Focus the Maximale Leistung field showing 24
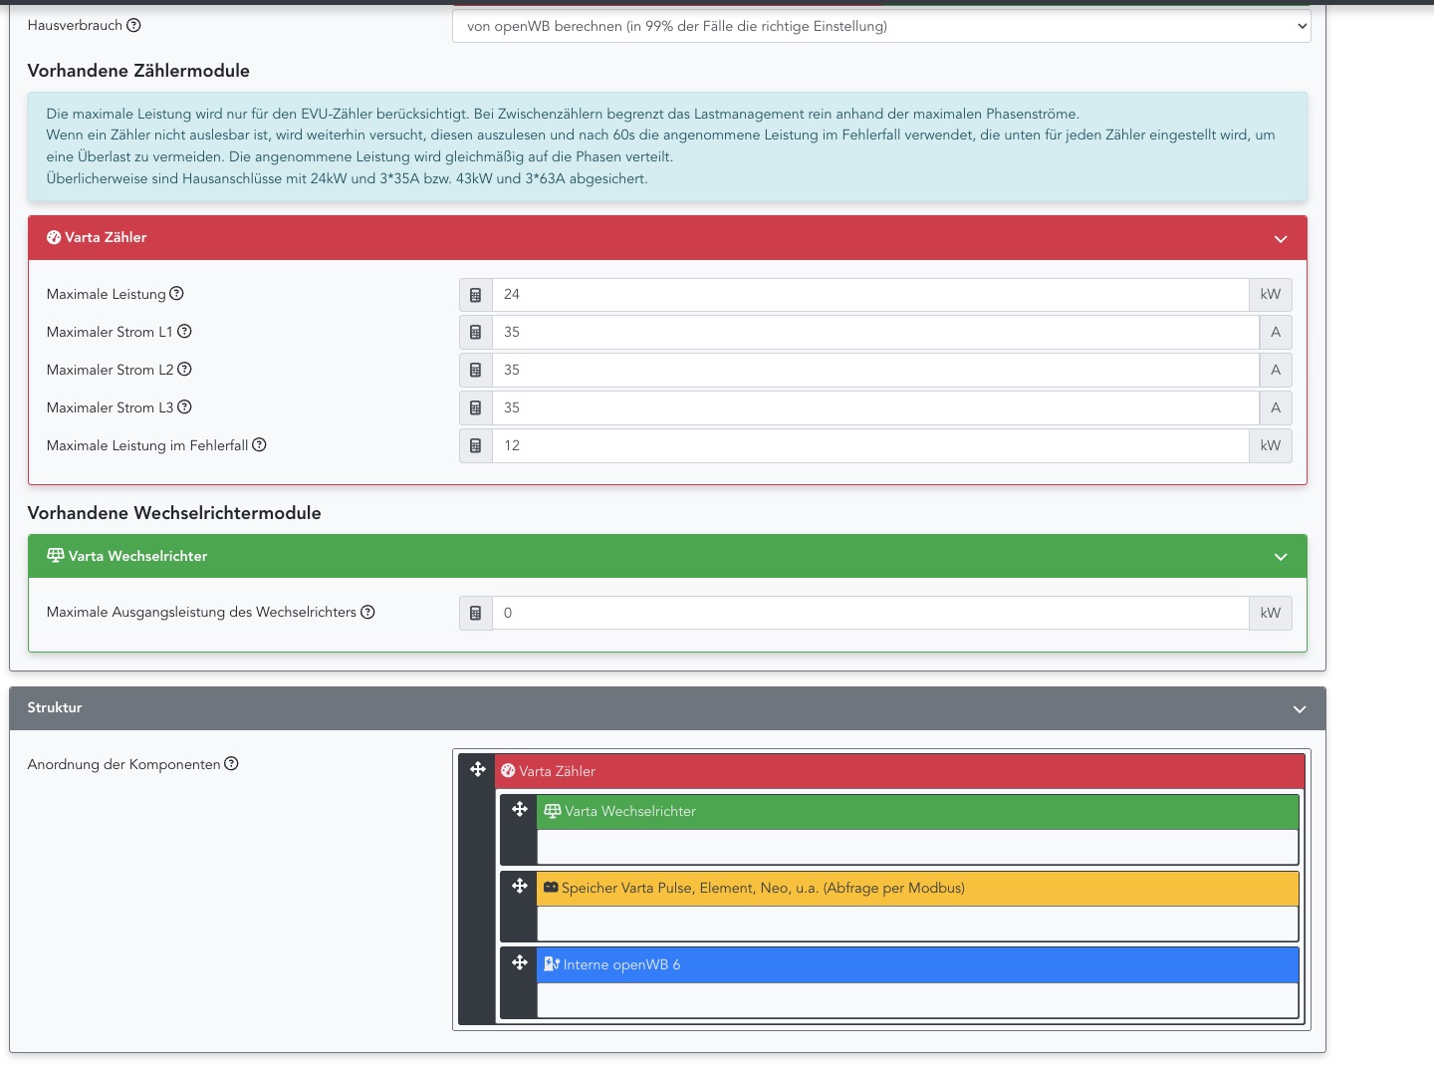The height and width of the screenshot is (1067, 1434). (x=870, y=295)
